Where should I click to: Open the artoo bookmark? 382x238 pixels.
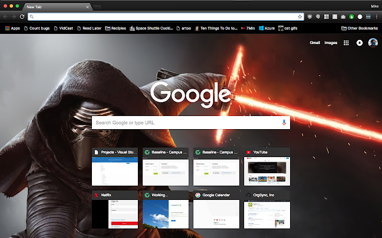click(184, 28)
